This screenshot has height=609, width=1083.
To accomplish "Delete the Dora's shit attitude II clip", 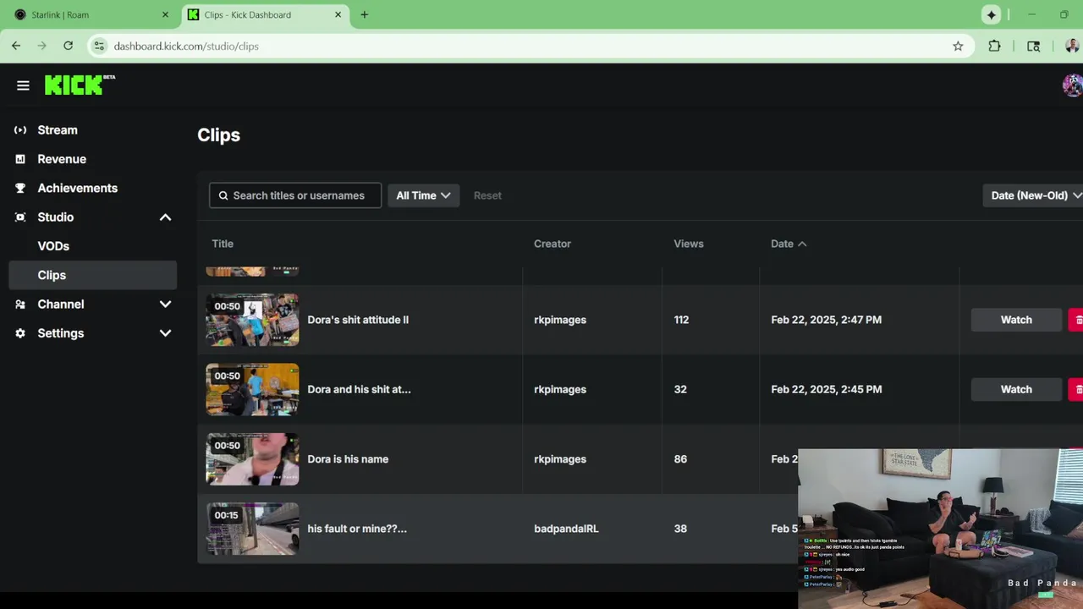I will [x=1076, y=320].
